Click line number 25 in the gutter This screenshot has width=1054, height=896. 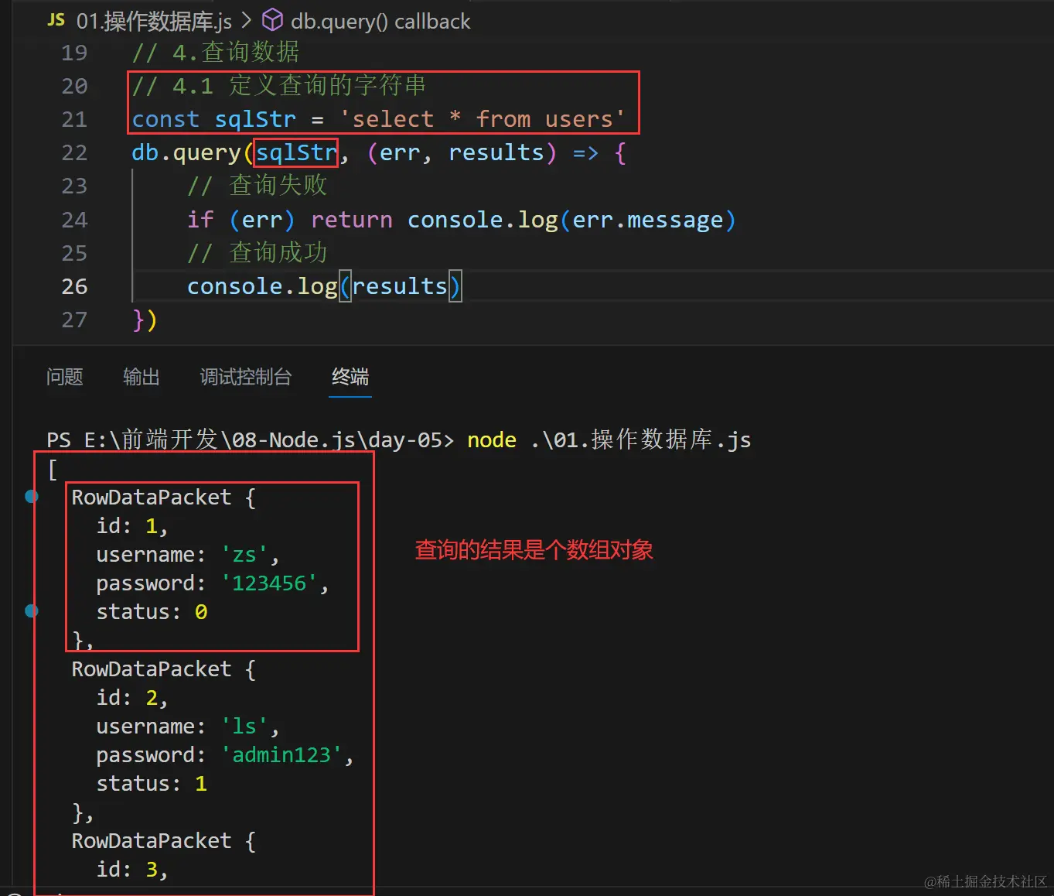74,253
